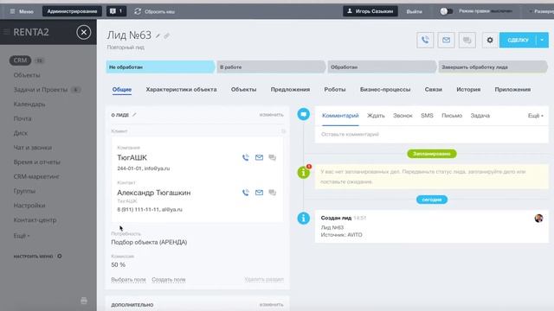
Task: Click the Сбросить кеш refresh icon
Action: (138, 11)
